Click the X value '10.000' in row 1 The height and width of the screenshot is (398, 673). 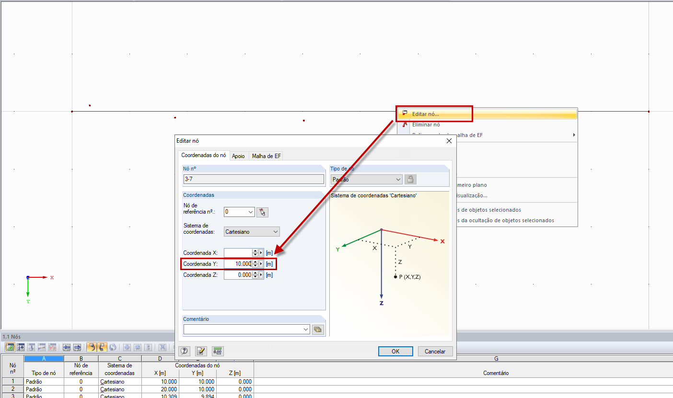point(160,382)
